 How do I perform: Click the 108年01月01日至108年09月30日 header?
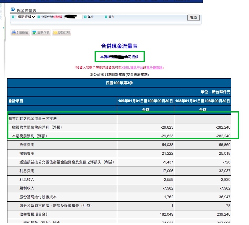(202, 101)
